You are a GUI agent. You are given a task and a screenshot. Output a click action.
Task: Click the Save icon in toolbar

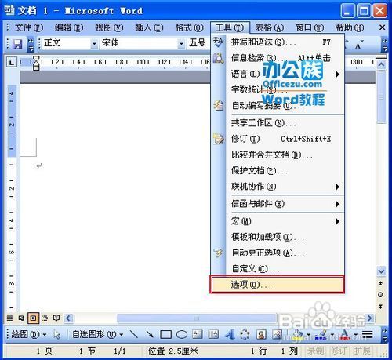[17, 44]
